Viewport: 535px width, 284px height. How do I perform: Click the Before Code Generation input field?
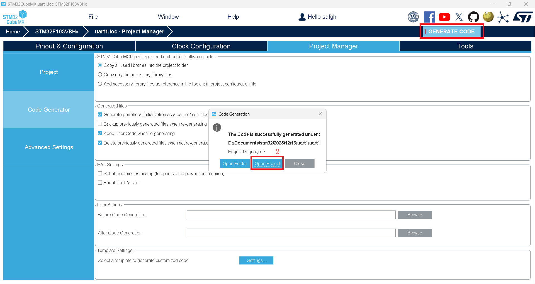click(x=291, y=215)
